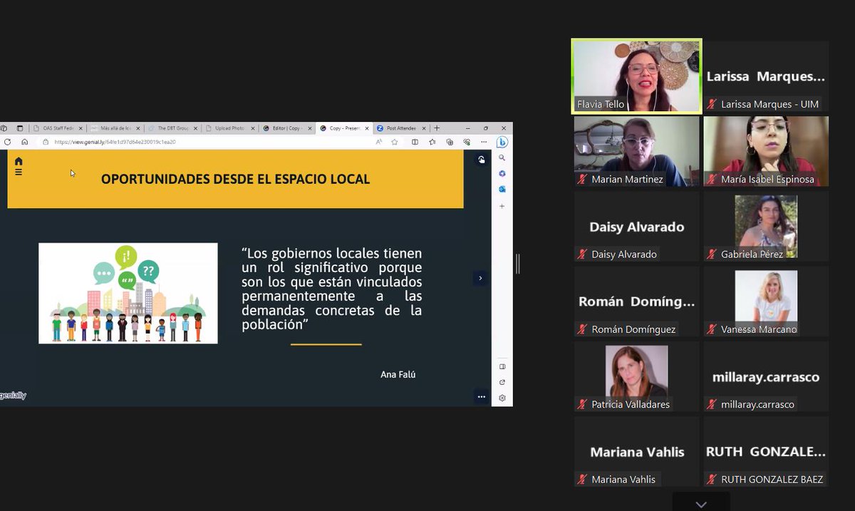Activate the split screen icon
The width and height of the screenshot is (855, 511).
coord(415,142)
